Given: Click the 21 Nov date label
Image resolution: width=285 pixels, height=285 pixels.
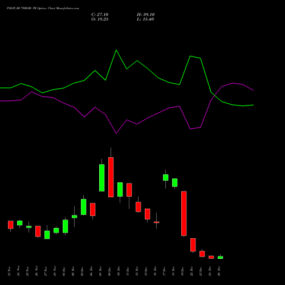Looking at the screenshot, I should pos(9,271).
